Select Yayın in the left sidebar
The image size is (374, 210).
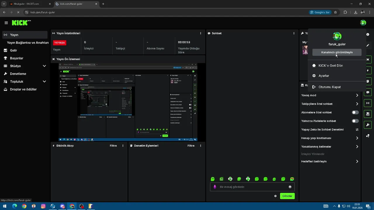click(25, 35)
